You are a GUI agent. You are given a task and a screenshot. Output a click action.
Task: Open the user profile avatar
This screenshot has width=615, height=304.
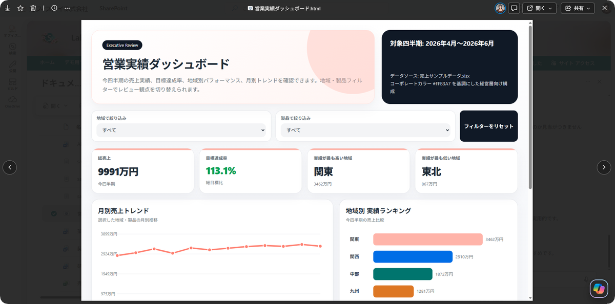click(500, 8)
